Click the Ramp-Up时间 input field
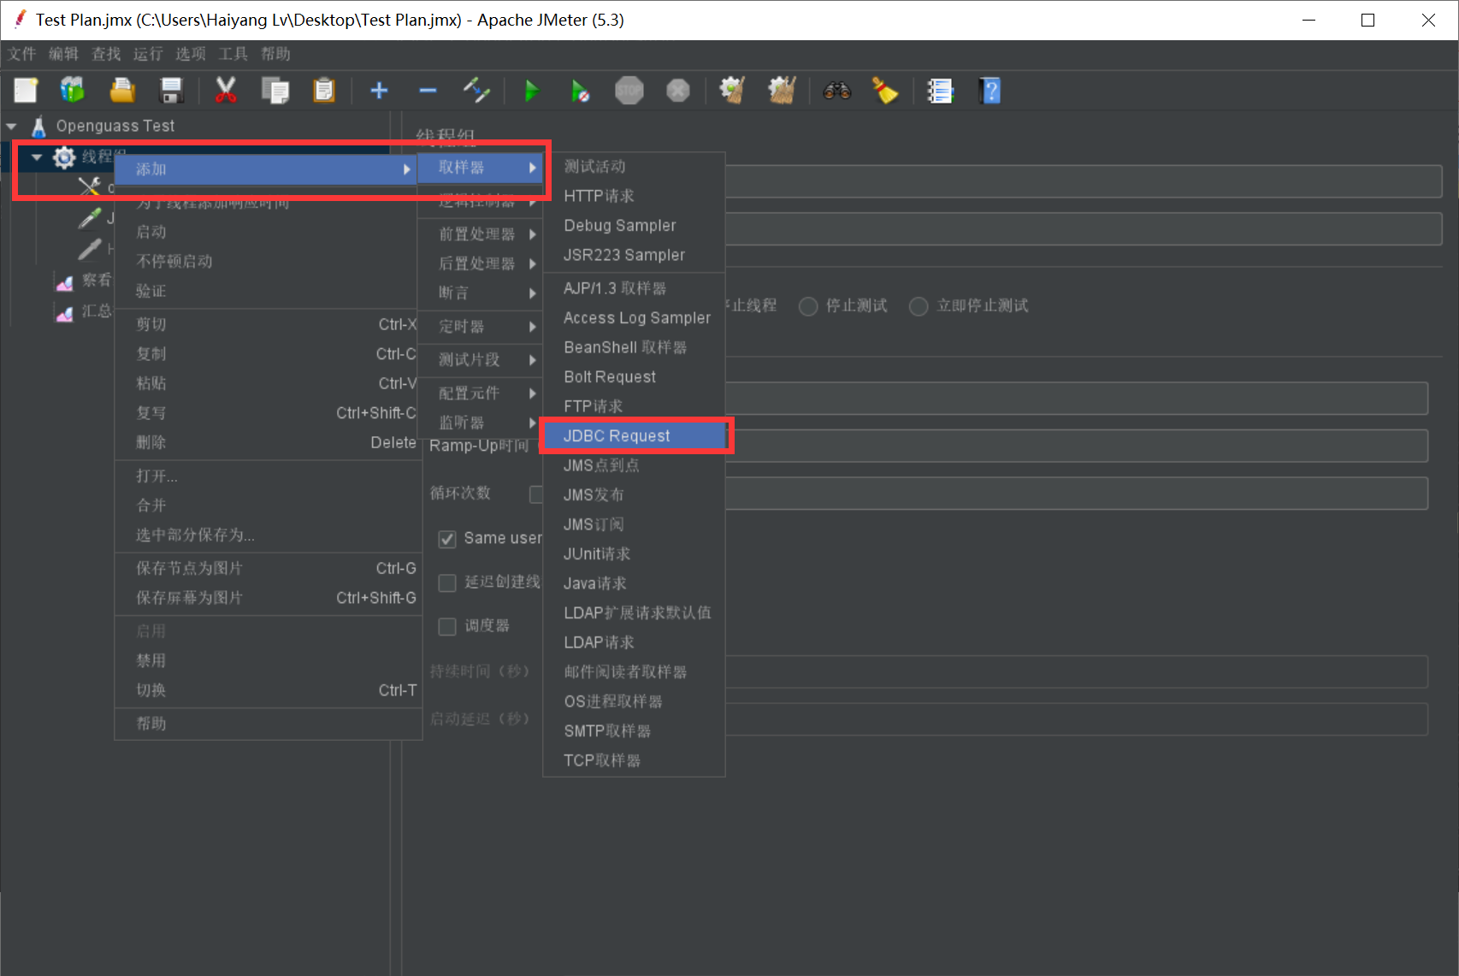The image size is (1459, 976). (1077, 446)
